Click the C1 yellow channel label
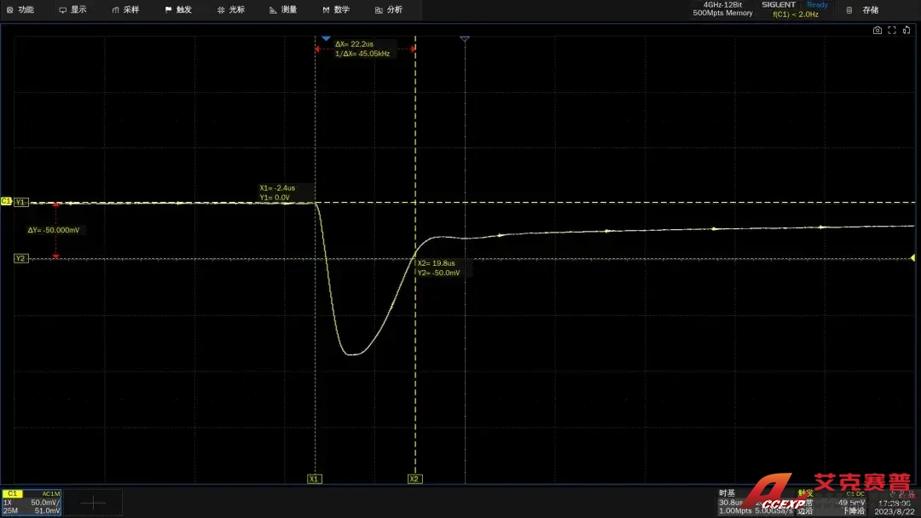Screen dimensions: 921x518 [12, 493]
